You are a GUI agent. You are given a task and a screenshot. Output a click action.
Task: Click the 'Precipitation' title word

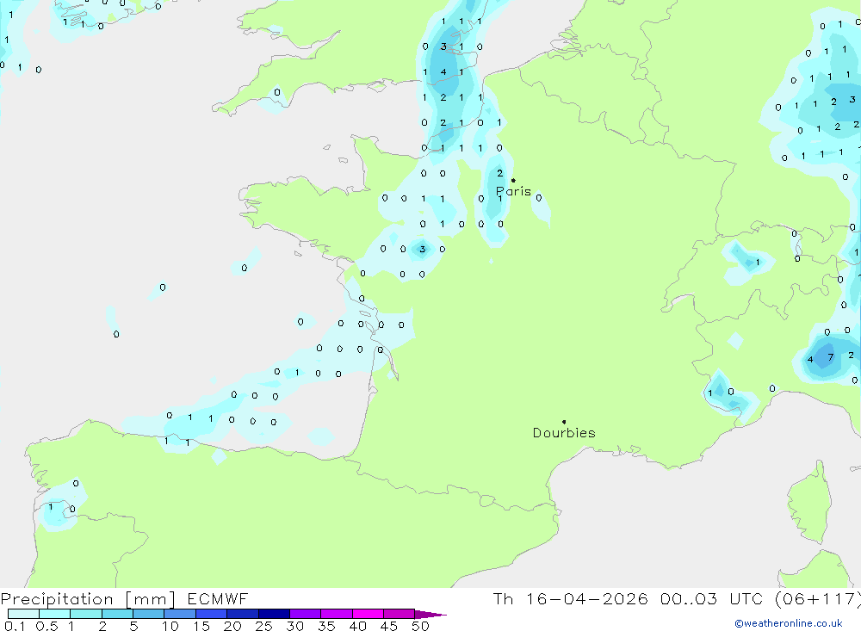pos(57,599)
